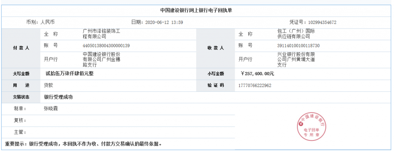394x152 pixels.
Task: Click payee's 全称 field label
Action: point(245,34)
